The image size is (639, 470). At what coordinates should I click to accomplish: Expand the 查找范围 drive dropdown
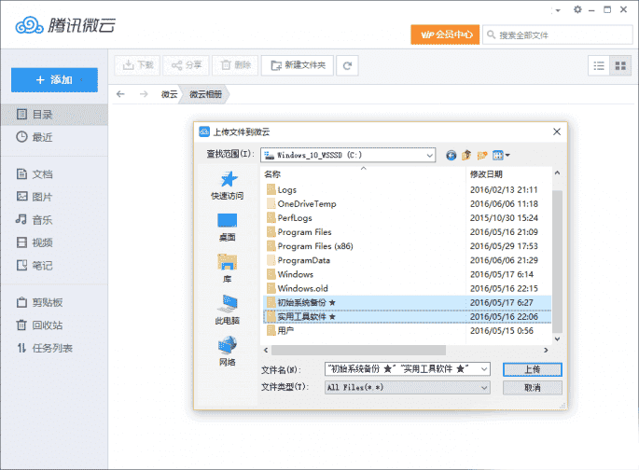tap(429, 155)
